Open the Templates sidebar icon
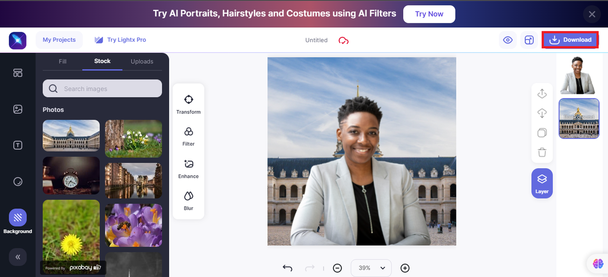 pos(18,73)
